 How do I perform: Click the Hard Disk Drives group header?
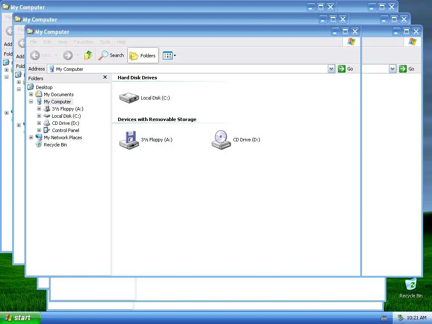pyautogui.click(x=137, y=78)
